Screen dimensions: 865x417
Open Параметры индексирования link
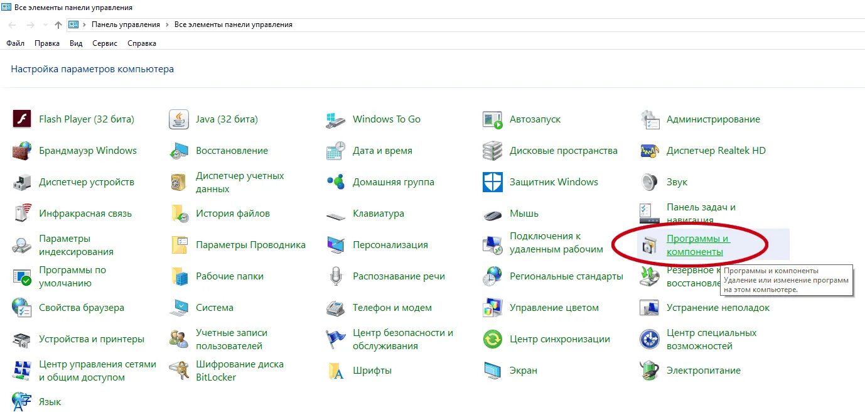click(76, 245)
